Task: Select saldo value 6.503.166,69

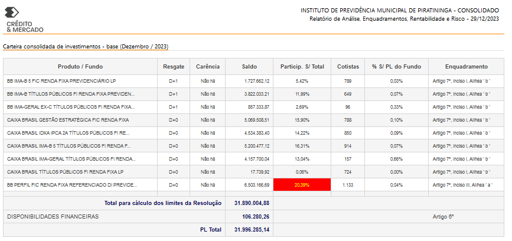Action: click(x=257, y=185)
